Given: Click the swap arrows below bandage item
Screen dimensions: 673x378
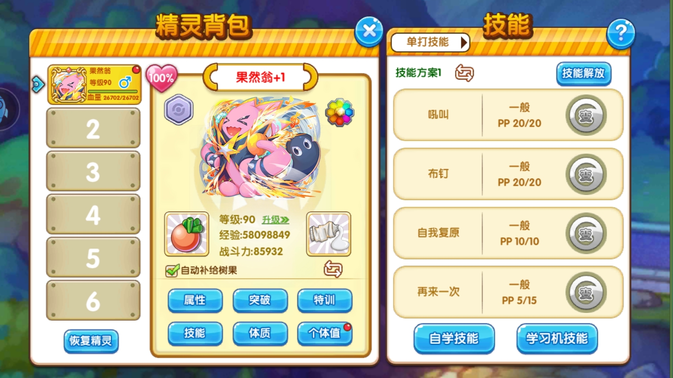Looking at the screenshot, I should [x=333, y=269].
